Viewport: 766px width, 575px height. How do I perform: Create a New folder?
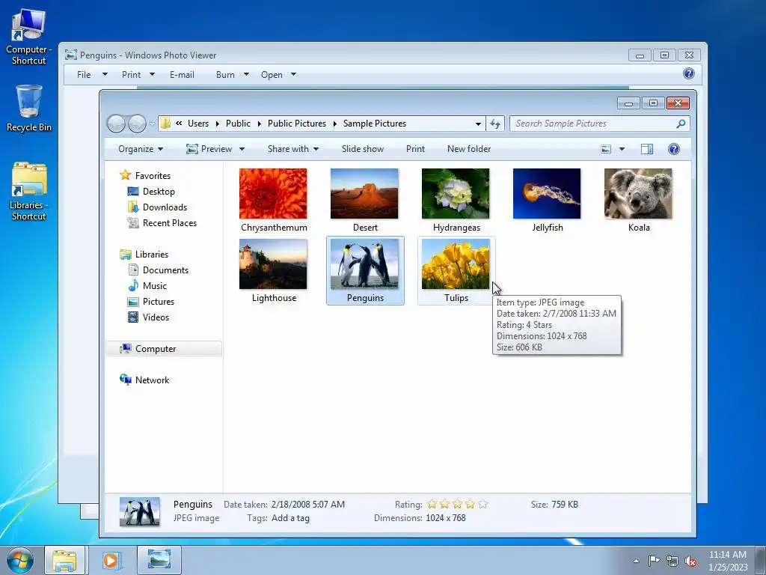[x=469, y=149]
